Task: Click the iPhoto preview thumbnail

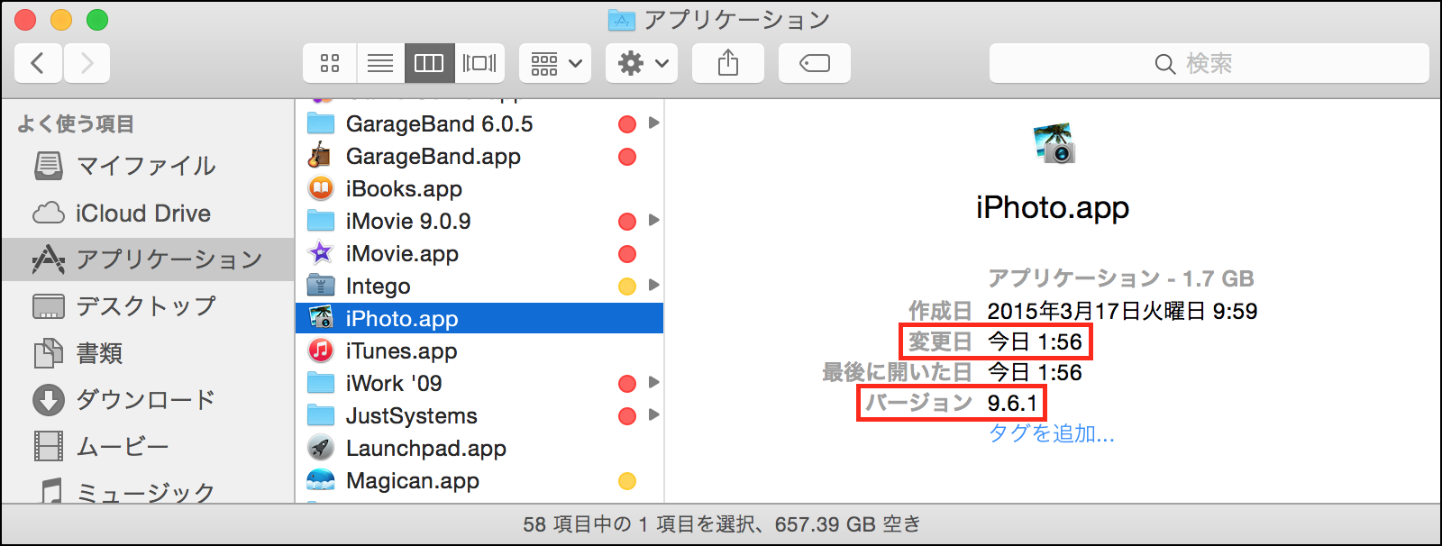Action: tap(1054, 143)
